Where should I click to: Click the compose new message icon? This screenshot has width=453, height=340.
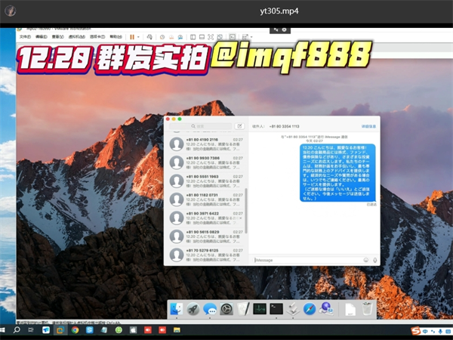(x=240, y=126)
